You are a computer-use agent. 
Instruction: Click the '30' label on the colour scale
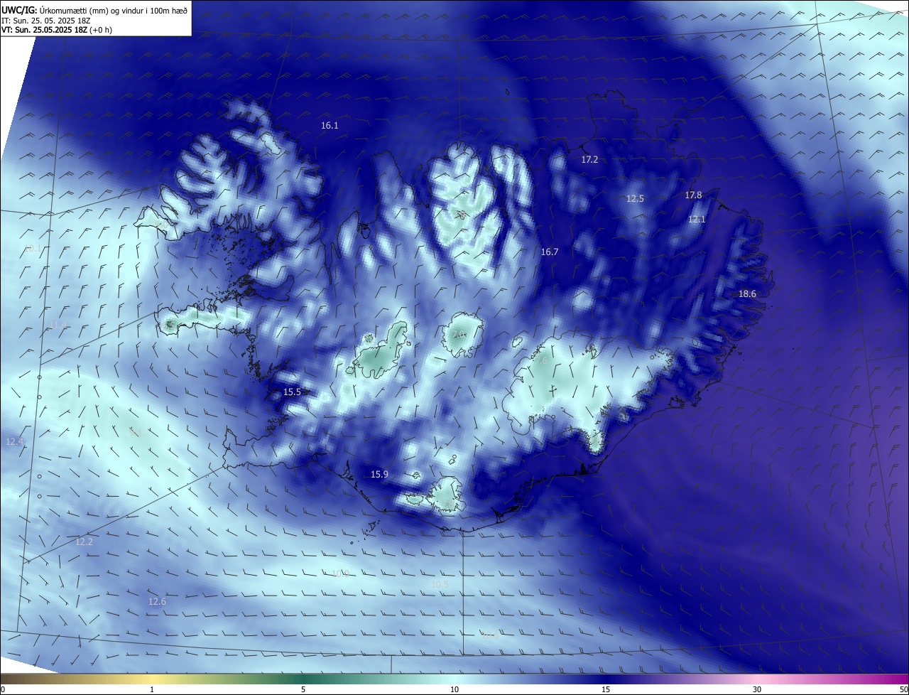click(x=757, y=690)
